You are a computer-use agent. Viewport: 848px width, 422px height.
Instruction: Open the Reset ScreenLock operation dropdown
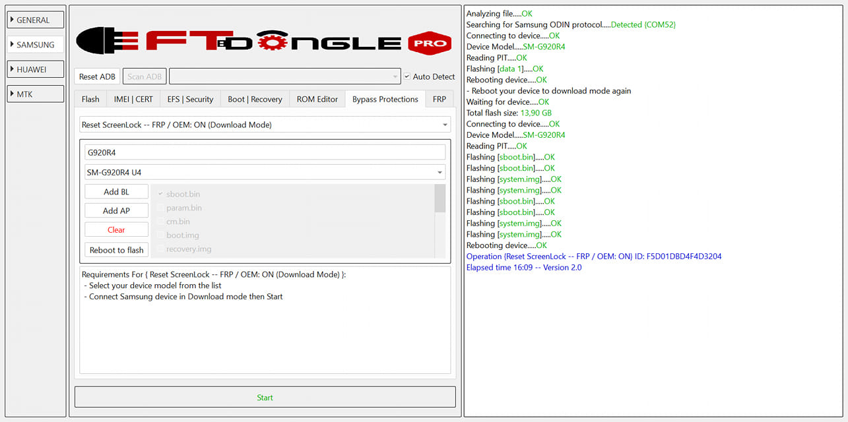click(x=265, y=125)
